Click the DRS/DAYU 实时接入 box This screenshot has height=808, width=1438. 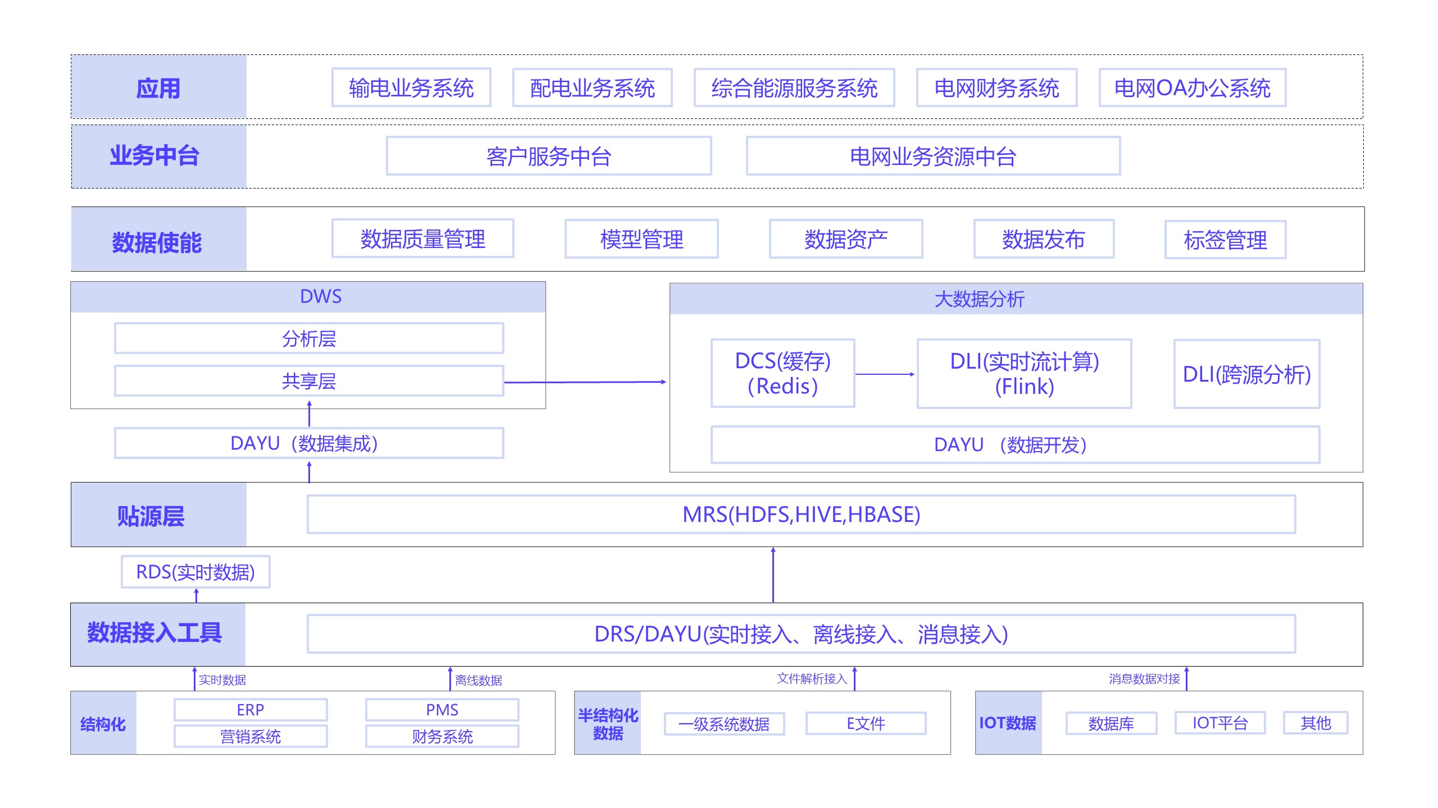coord(801,634)
